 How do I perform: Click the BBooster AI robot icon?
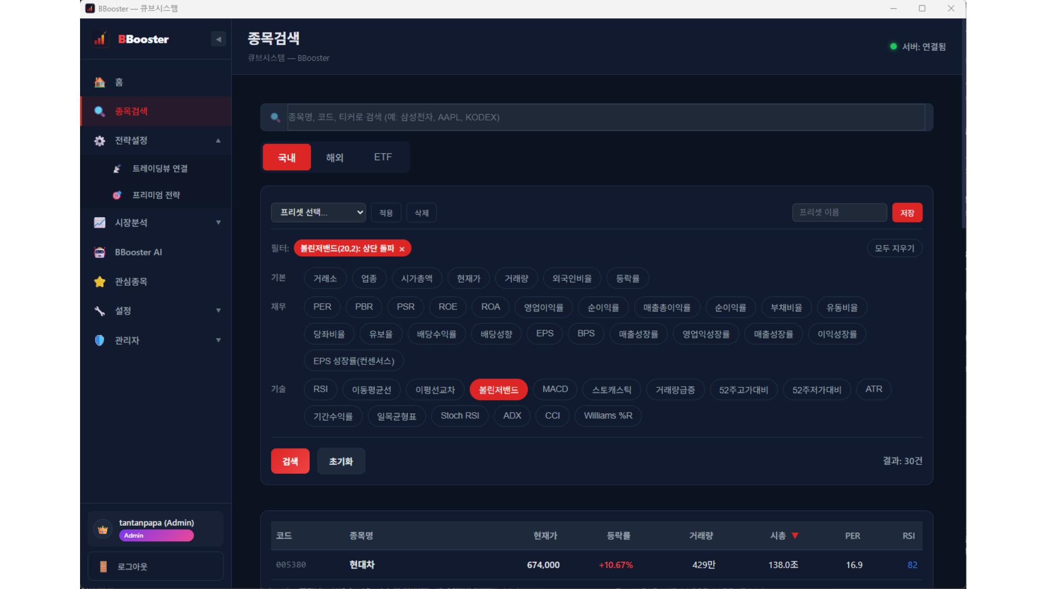point(99,252)
